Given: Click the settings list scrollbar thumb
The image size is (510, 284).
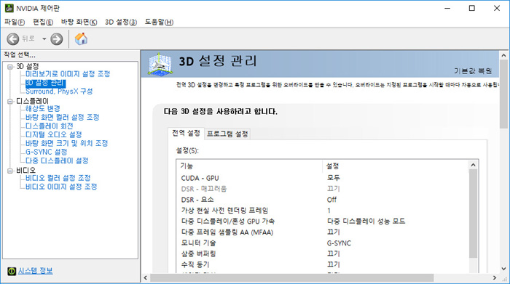Looking at the screenshot, I should tap(474, 214).
